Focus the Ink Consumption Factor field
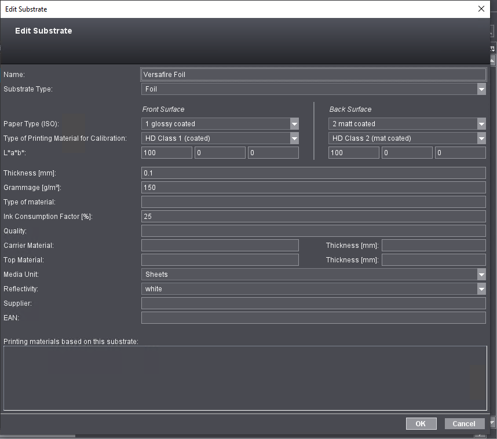 coord(313,217)
